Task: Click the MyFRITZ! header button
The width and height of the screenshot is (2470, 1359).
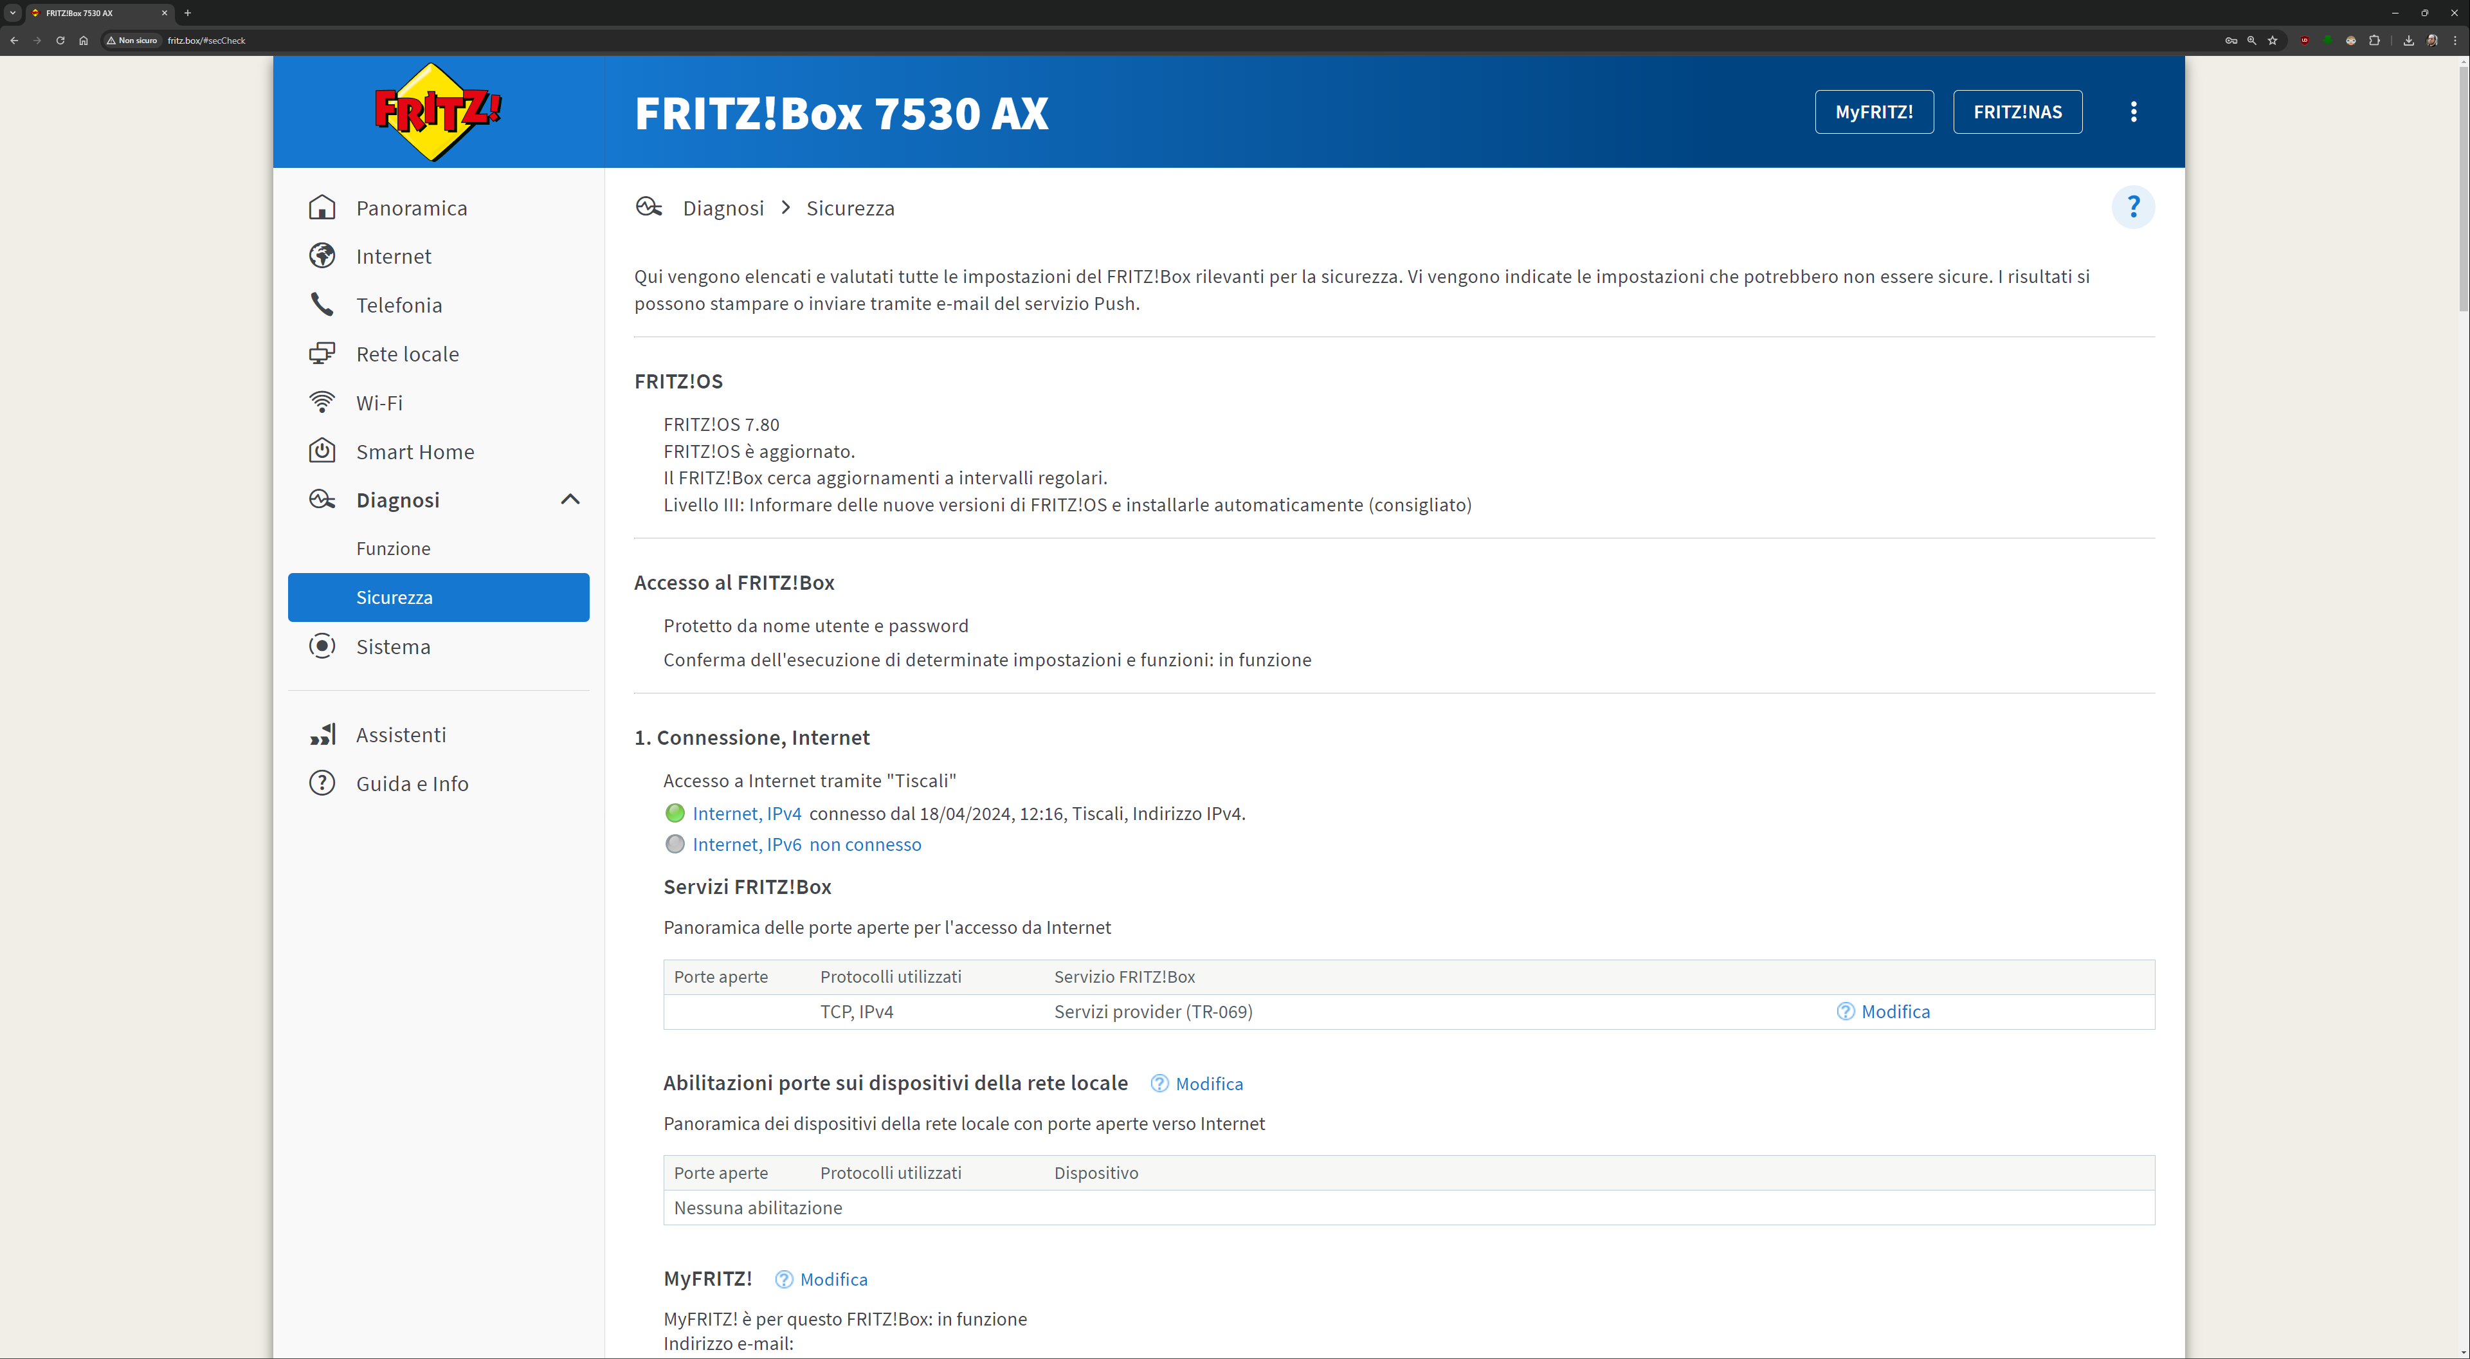Action: click(x=1874, y=112)
